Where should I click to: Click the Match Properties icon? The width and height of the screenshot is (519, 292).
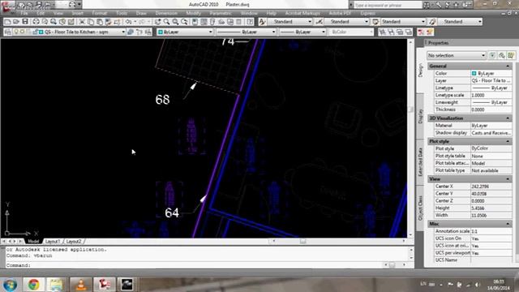[x=108, y=22]
